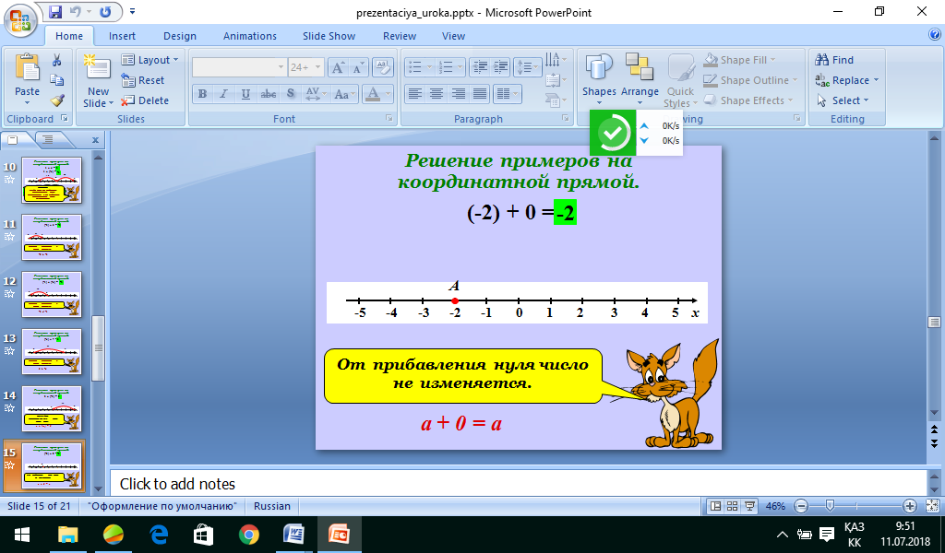Align text to the left
945x553 pixels.
pos(414,94)
